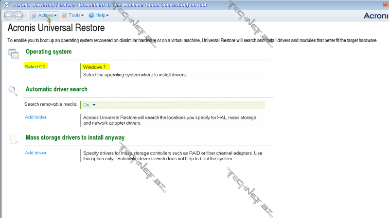Click the Mass storage drivers document icon

(14, 139)
